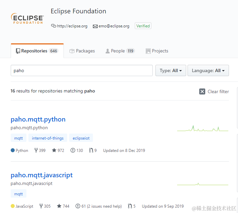238x213 pixels.
Task: Click the Clear filter X icon
Action: pos(202,91)
